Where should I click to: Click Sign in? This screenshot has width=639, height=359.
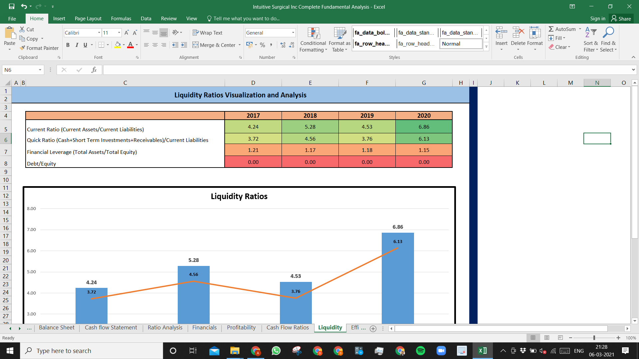tap(598, 19)
